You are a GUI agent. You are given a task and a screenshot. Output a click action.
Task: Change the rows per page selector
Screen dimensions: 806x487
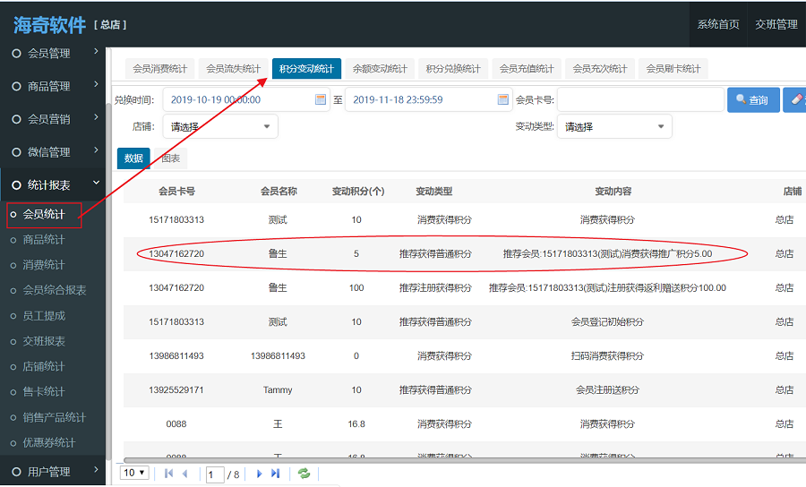[x=134, y=473]
